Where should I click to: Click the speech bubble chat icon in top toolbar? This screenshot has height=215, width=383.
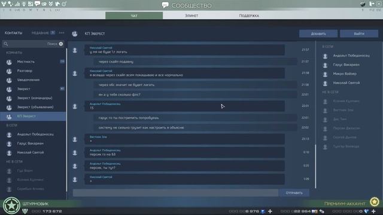click(x=37, y=4)
